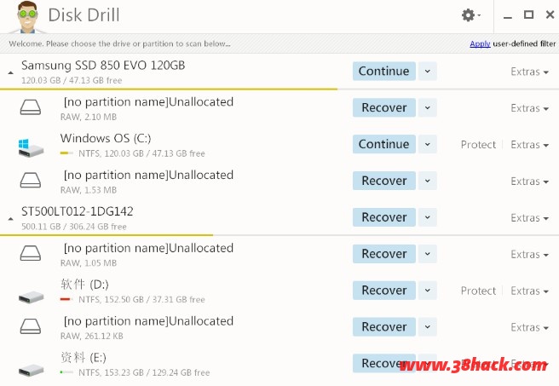Screen dimensions: 559x386
Task: Open Extras menu for 1.53 MB unallocated
Action: coord(529,181)
